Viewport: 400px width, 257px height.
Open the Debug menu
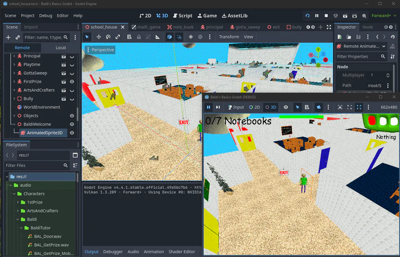[46, 16]
